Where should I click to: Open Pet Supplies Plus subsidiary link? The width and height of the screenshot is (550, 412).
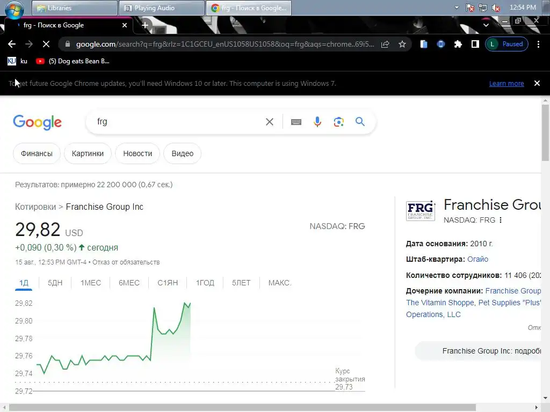point(510,303)
